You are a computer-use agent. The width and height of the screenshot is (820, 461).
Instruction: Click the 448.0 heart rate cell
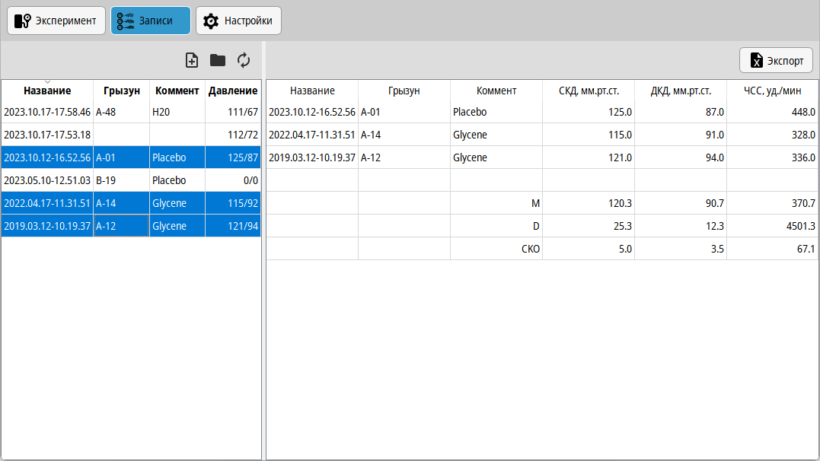click(x=772, y=112)
